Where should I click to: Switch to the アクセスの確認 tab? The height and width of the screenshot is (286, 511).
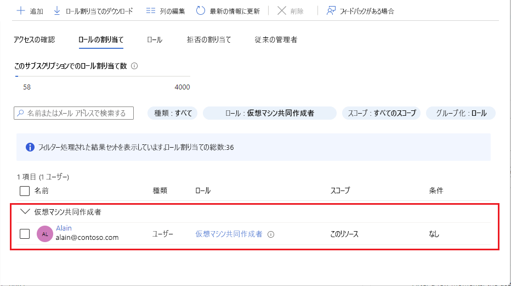(x=35, y=40)
